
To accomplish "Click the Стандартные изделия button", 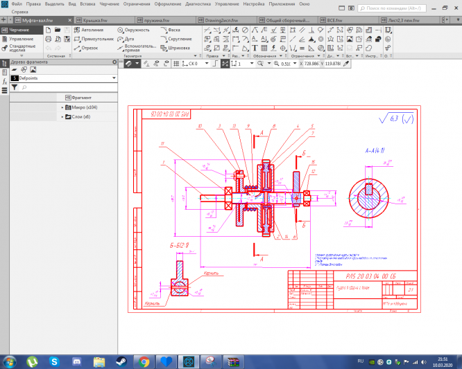I will (x=21, y=49).
